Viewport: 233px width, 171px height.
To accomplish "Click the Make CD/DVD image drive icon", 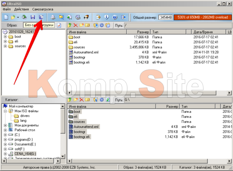I will [53, 17].
